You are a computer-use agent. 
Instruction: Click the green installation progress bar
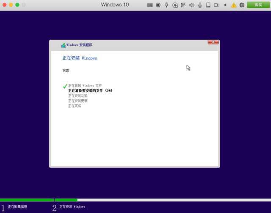point(39,200)
